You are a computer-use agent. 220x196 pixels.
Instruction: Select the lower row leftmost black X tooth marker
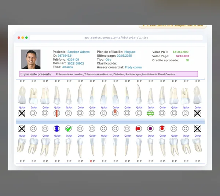click(x=22, y=129)
